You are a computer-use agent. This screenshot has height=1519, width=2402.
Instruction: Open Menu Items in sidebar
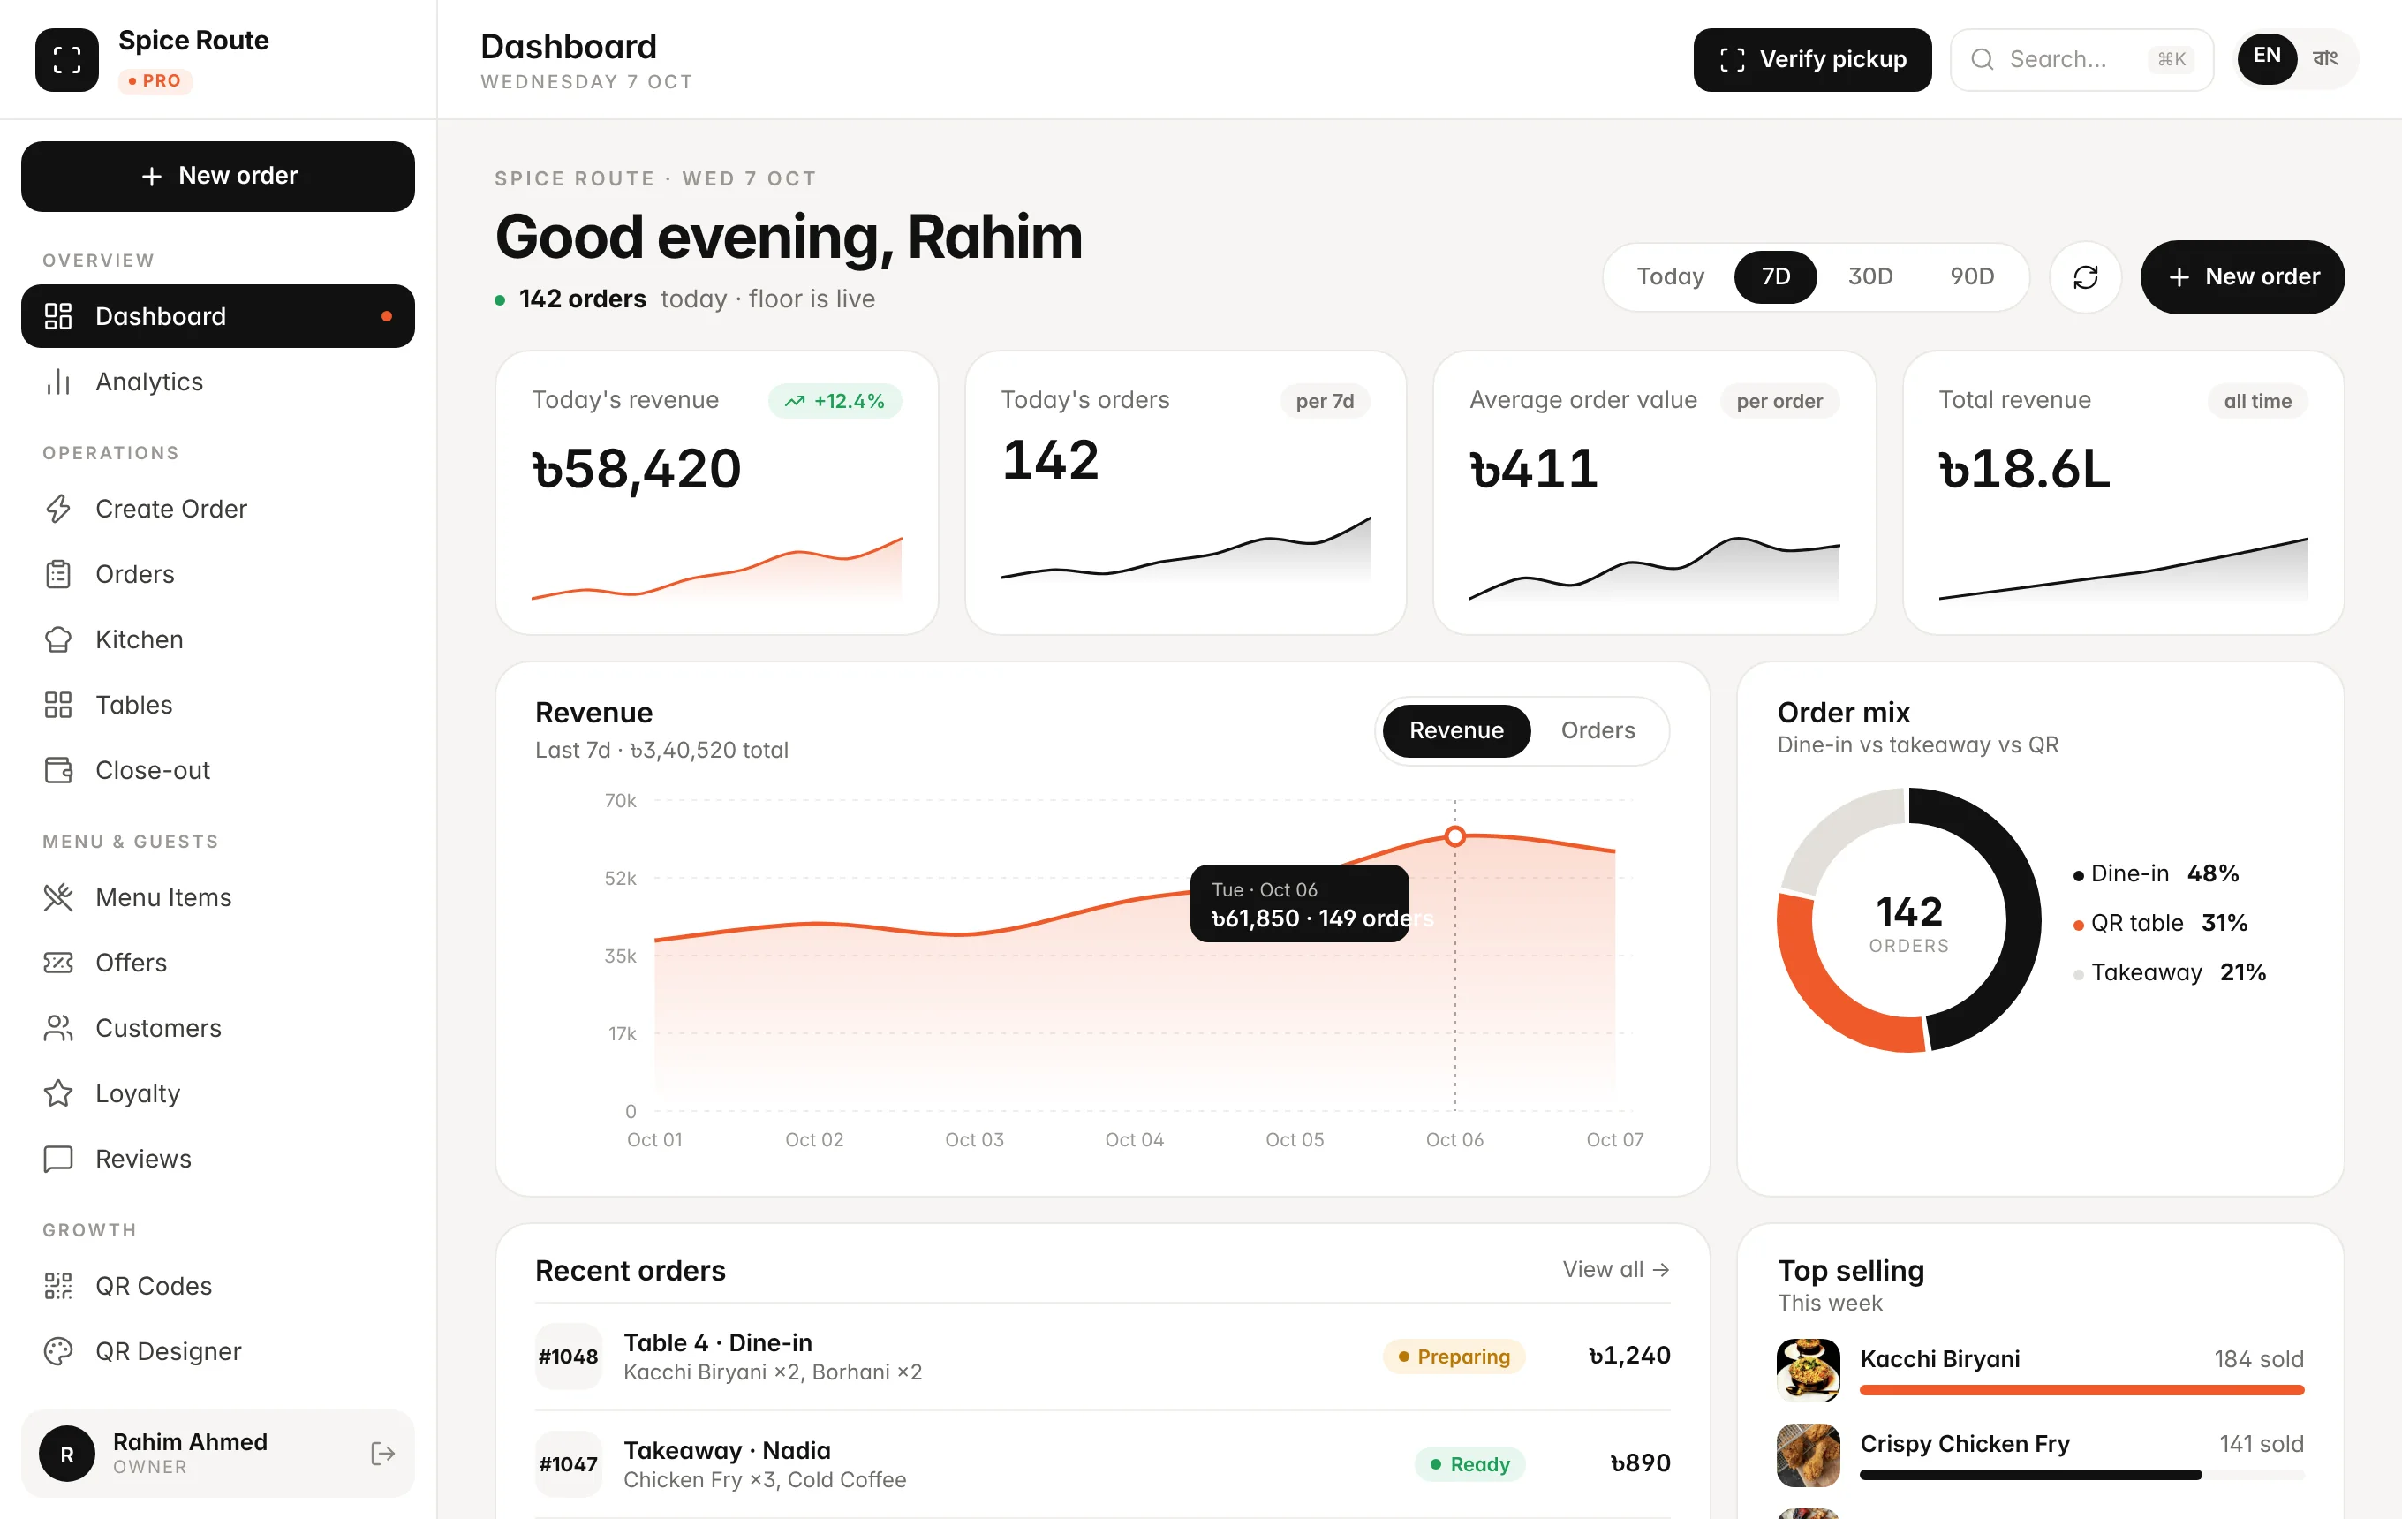pos(217,897)
